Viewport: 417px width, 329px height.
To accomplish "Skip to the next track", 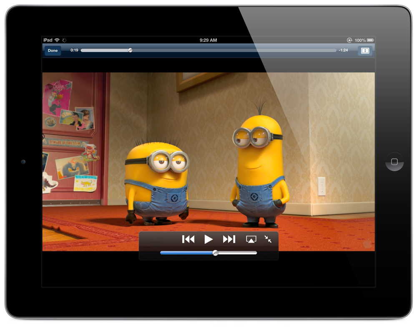I will tap(229, 239).
